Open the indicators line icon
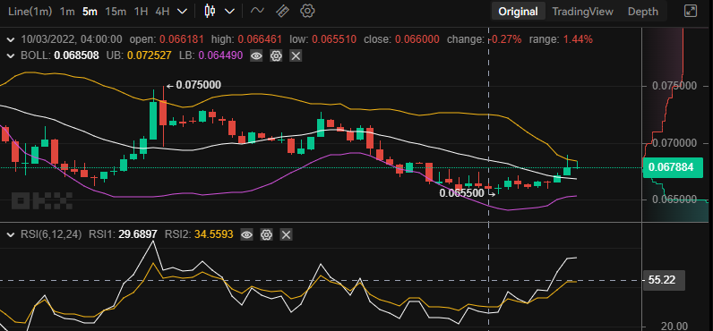The height and width of the screenshot is (331, 713). [257, 11]
